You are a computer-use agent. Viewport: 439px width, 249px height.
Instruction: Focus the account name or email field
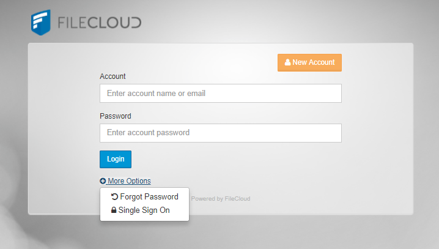[221, 93]
